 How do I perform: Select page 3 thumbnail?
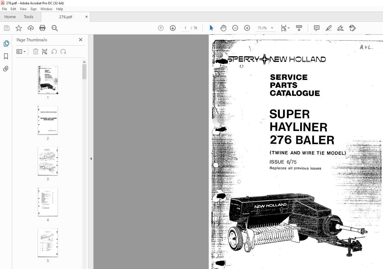click(x=48, y=162)
